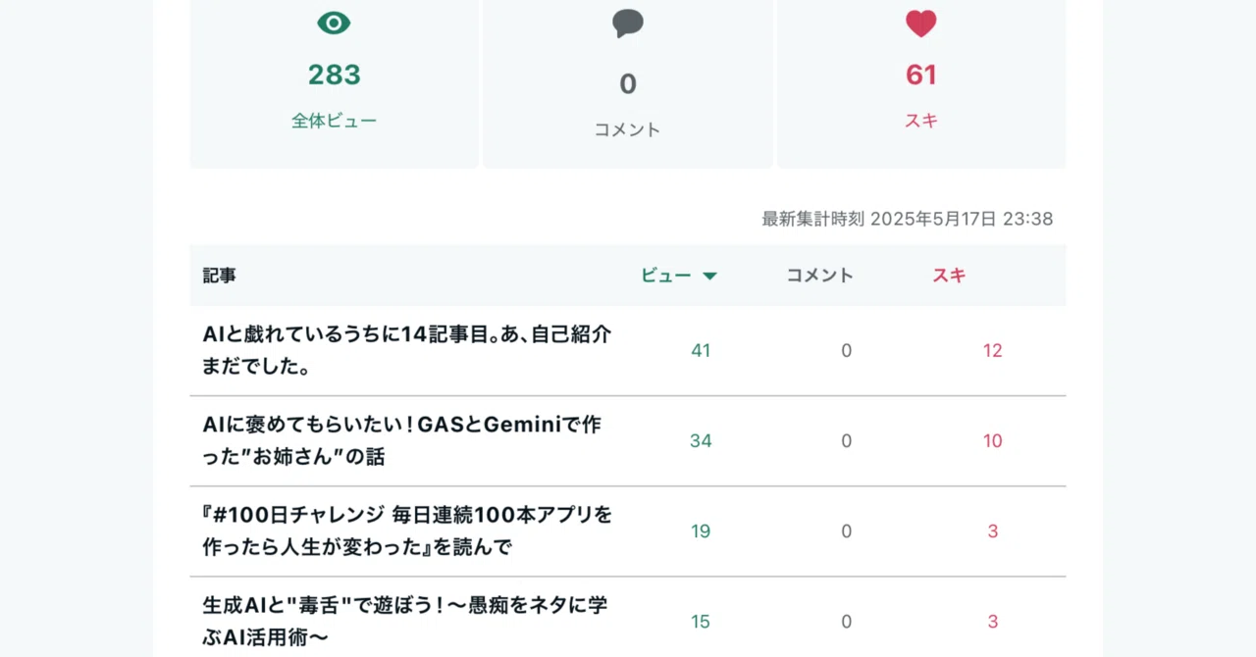1256x657 pixels.
Task: Click the view count 19 for 100日チャレンジ row
Action: [701, 531]
